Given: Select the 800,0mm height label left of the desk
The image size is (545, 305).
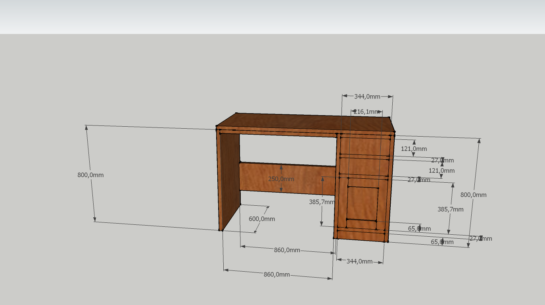Looking at the screenshot, I should [x=90, y=175].
